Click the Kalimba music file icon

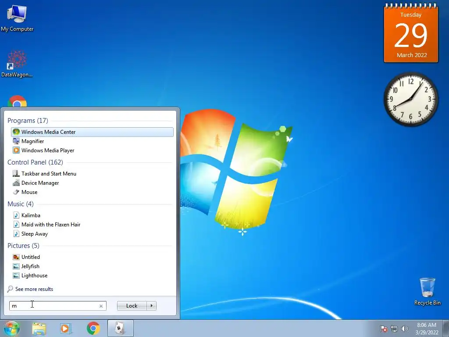(x=16, y=215)
